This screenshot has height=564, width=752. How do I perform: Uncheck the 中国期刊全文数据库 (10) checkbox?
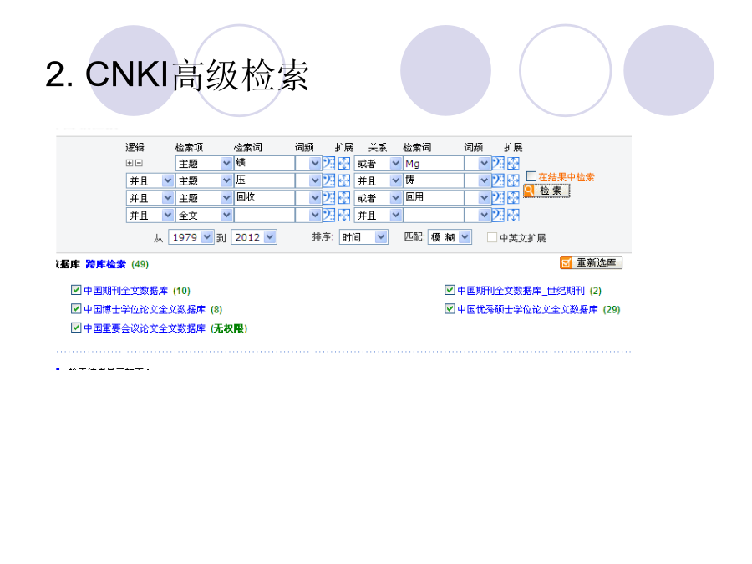(76, 290)
